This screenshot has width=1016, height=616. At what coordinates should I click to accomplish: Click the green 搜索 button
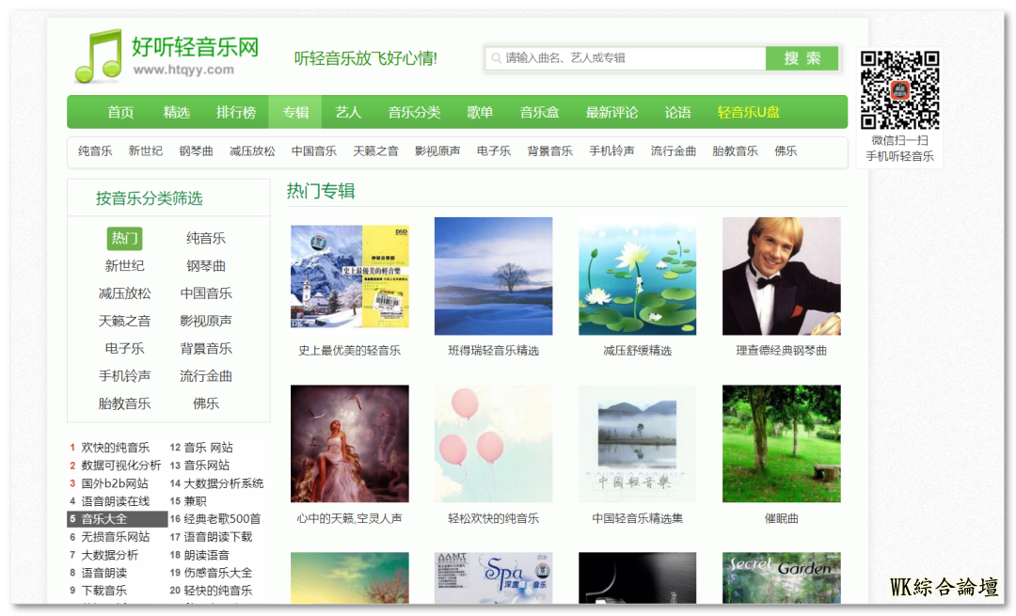[x=802, y=58]
